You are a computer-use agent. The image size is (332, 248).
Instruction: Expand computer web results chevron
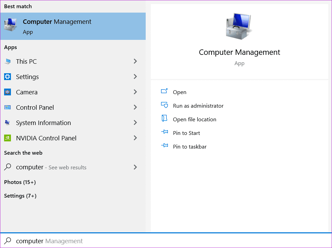tap(135, 167)
